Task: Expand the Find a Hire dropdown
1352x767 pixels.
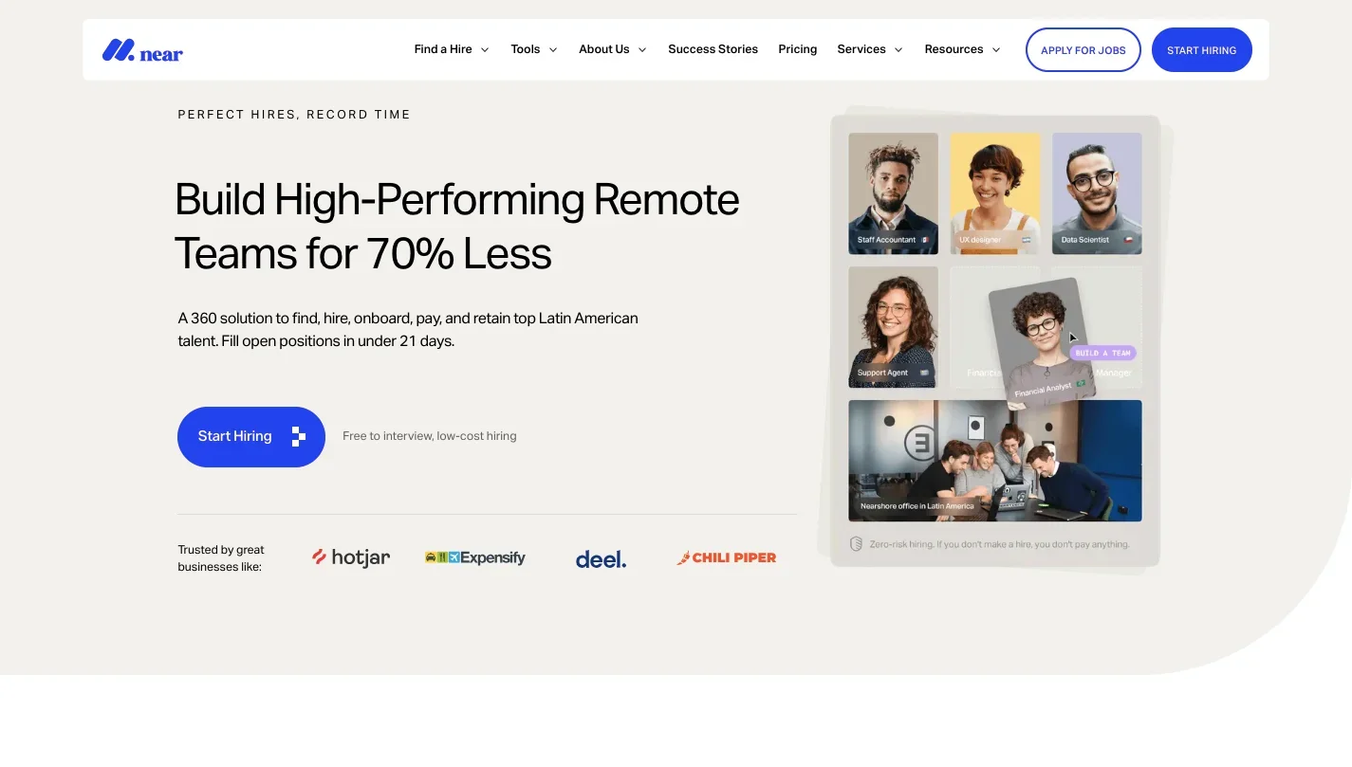Action: coord(452,49)
